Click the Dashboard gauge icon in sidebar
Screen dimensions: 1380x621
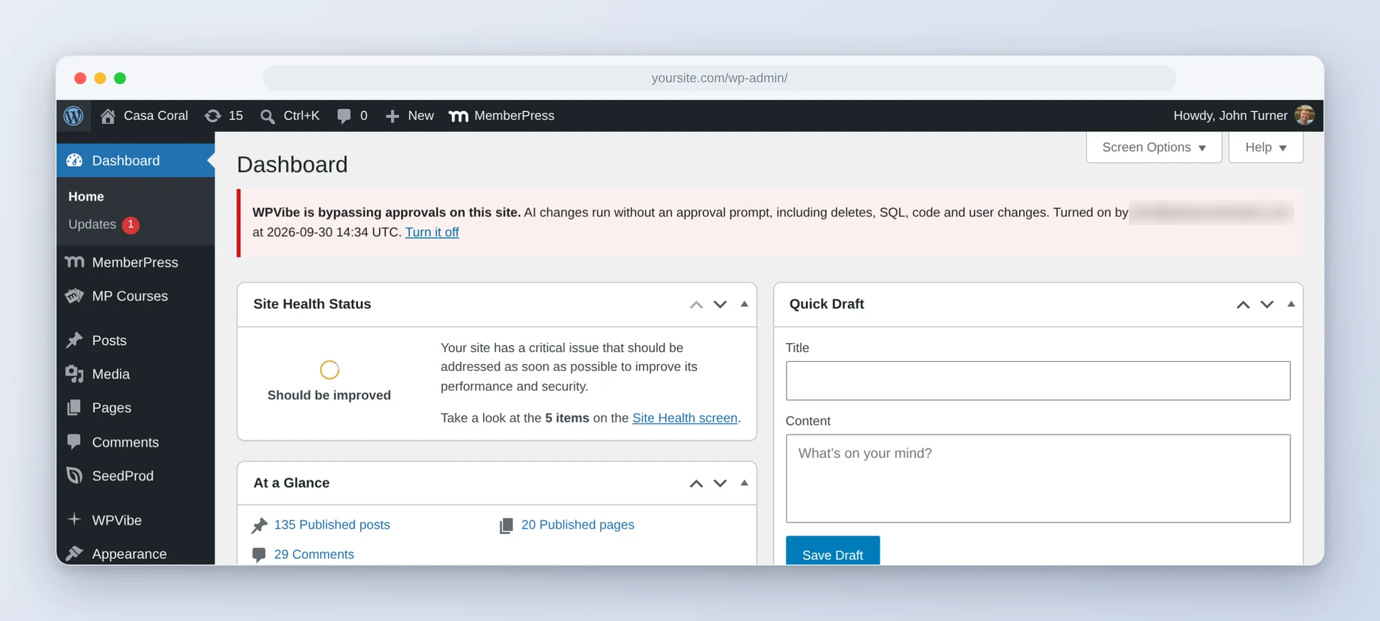click(x=75, y=161)
